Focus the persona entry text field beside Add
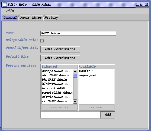This screenshot has width=151, height=131. coord(70,115)
